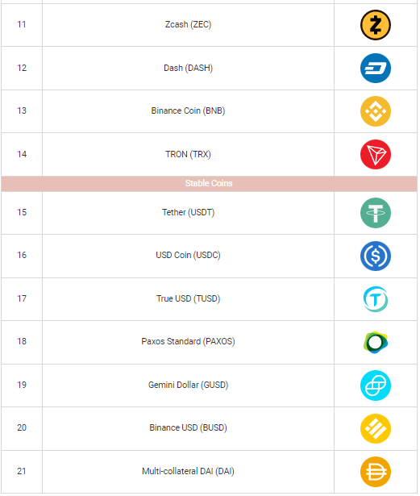Click the Paxos Standard (PAXOS) name

188,341
